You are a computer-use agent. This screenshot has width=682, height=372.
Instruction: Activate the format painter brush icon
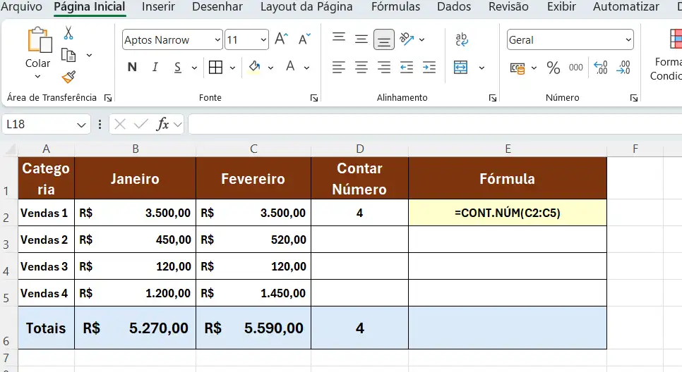(x=68, y=77)
